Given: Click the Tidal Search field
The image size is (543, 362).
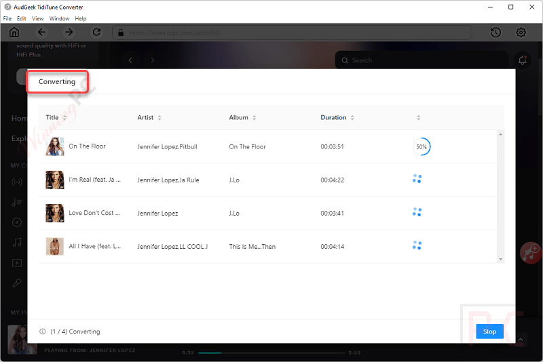Looking at the screenshot, I should point(421,60).
